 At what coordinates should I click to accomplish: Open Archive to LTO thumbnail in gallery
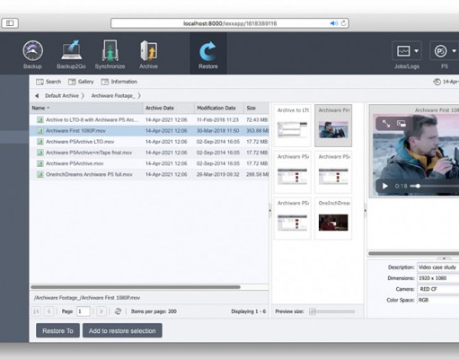coord(292,126)
